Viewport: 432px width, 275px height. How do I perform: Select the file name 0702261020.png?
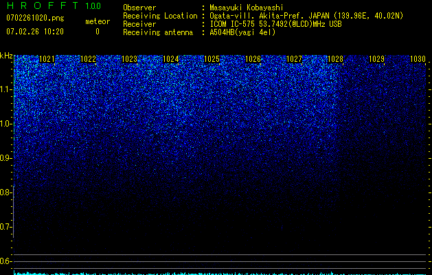click(x=35, y=19)
